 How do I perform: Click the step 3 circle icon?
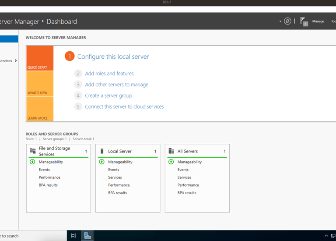point(78,85)
